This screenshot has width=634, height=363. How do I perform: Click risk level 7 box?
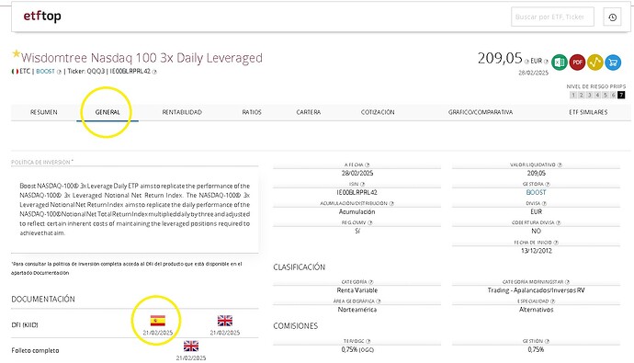coord(621,95)
